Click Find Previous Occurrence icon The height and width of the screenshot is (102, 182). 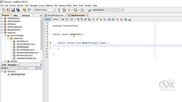coord(82,19)
